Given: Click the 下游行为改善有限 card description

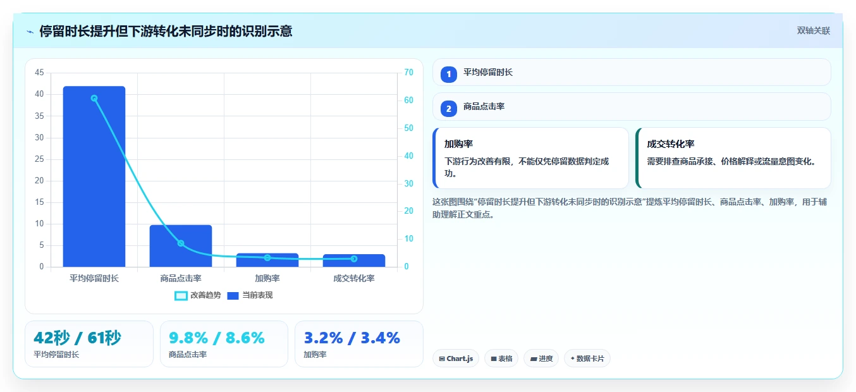Looking at the screenshot, I should pos(527,168).
